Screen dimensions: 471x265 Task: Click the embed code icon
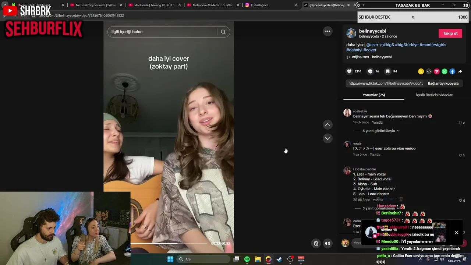coord(429,71)
